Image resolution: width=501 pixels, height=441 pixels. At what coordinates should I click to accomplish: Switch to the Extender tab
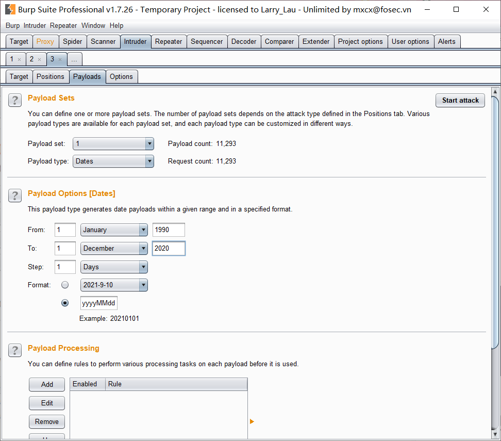[x=316, y=42]
